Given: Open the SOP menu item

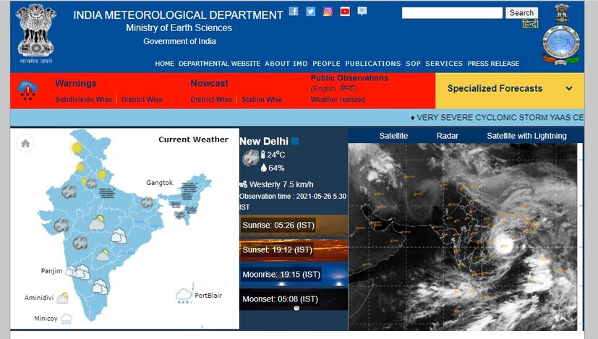Looking at the screenshot, I should pyautogui.click(x=413, y=64).
